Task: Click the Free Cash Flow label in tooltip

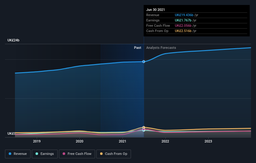Action: click(x=158, y=26)
